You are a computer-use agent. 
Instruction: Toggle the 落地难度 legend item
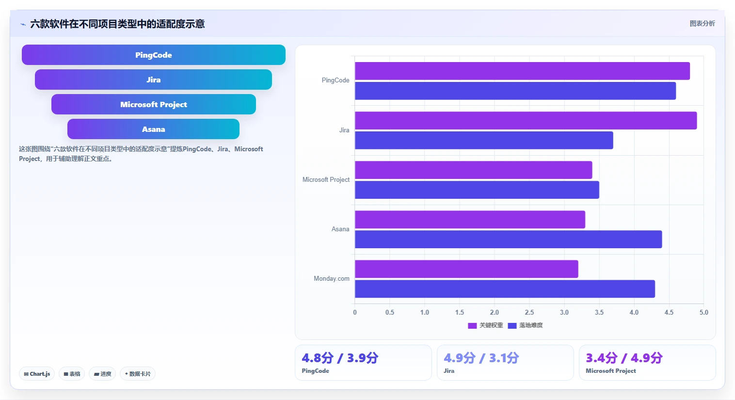(525, 325)
